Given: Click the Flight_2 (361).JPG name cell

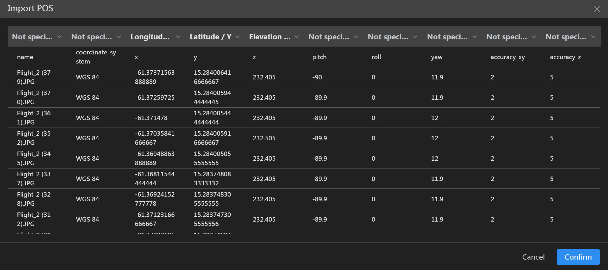Looking at the screenshot, I should pyautogui.click(x=34, y=118).
